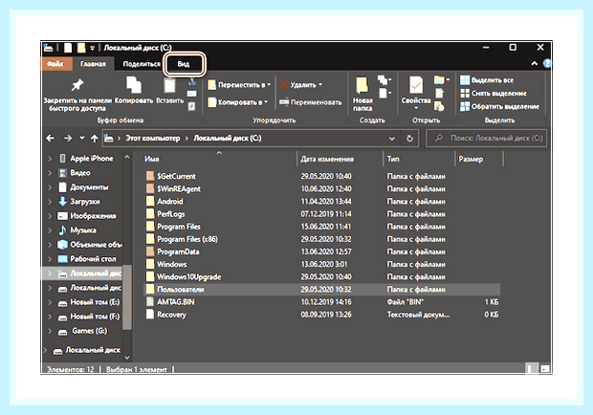The height and width of the screenshot is (415, 593).
Task: Open the Файл menu tab
Action: tap(55, 64)
